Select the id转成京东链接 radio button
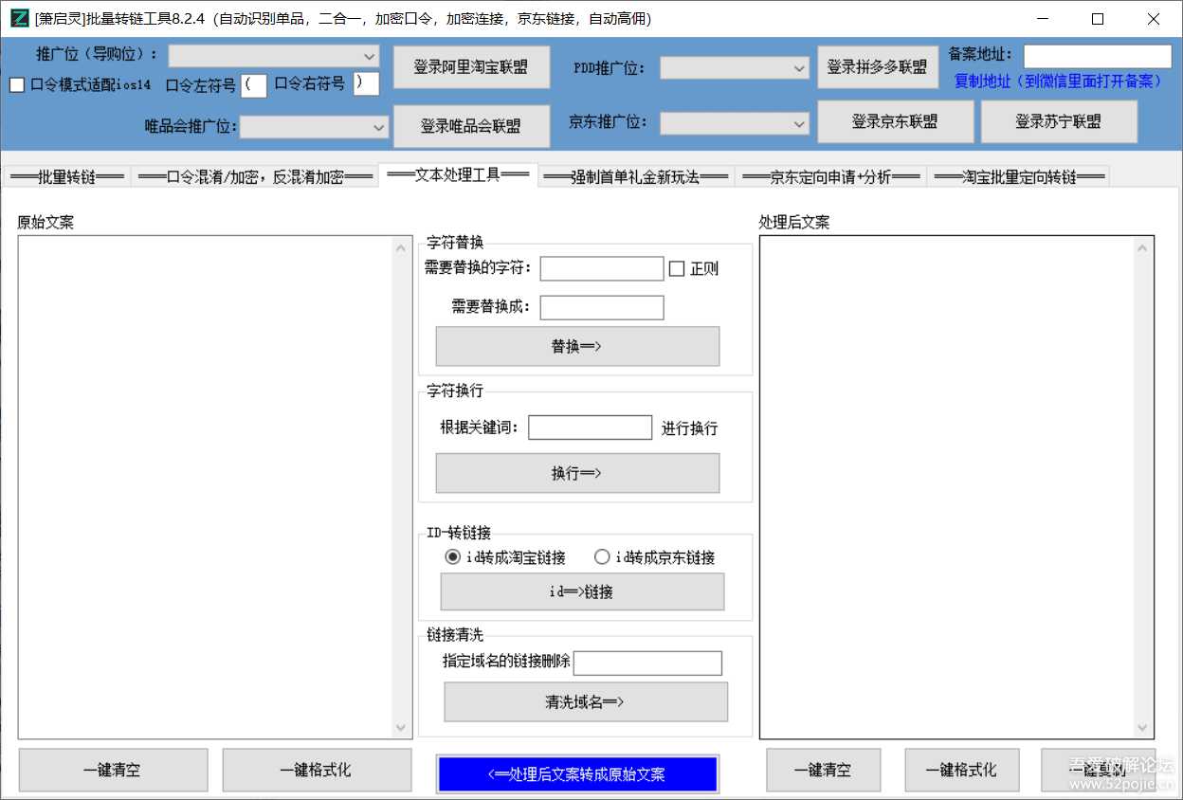1183x800 pixels. 602,556
